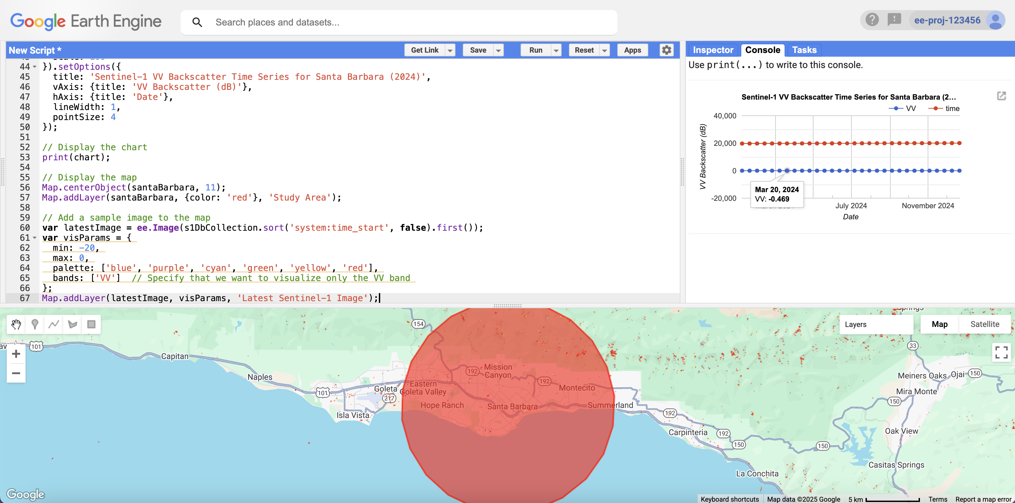This screenshot has width=1015, height=503.
Task: Click the VV legend color marker
Action: [896, 108]
